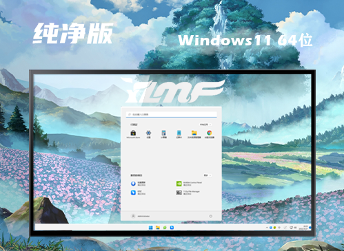Open File Explorer from pinned apps
344x251 pixels.
click(x=194, y=134)
